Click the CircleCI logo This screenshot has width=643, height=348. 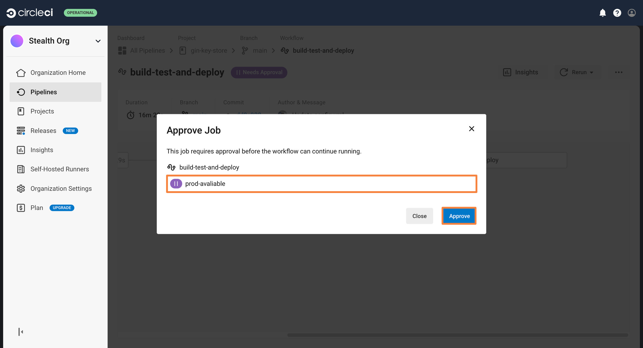pos(29,12)
